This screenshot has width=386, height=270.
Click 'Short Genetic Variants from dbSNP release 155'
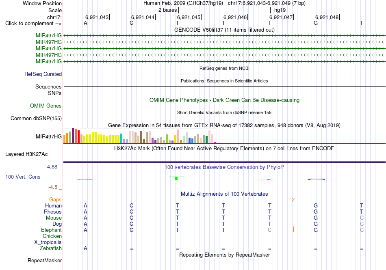[x=224, y=112]
